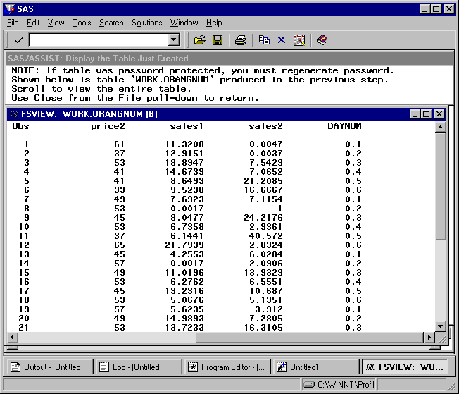Viewport: 459px width, 394px height.
Task: Click the Save floppy disk icon
Action: tap(218, 40)
